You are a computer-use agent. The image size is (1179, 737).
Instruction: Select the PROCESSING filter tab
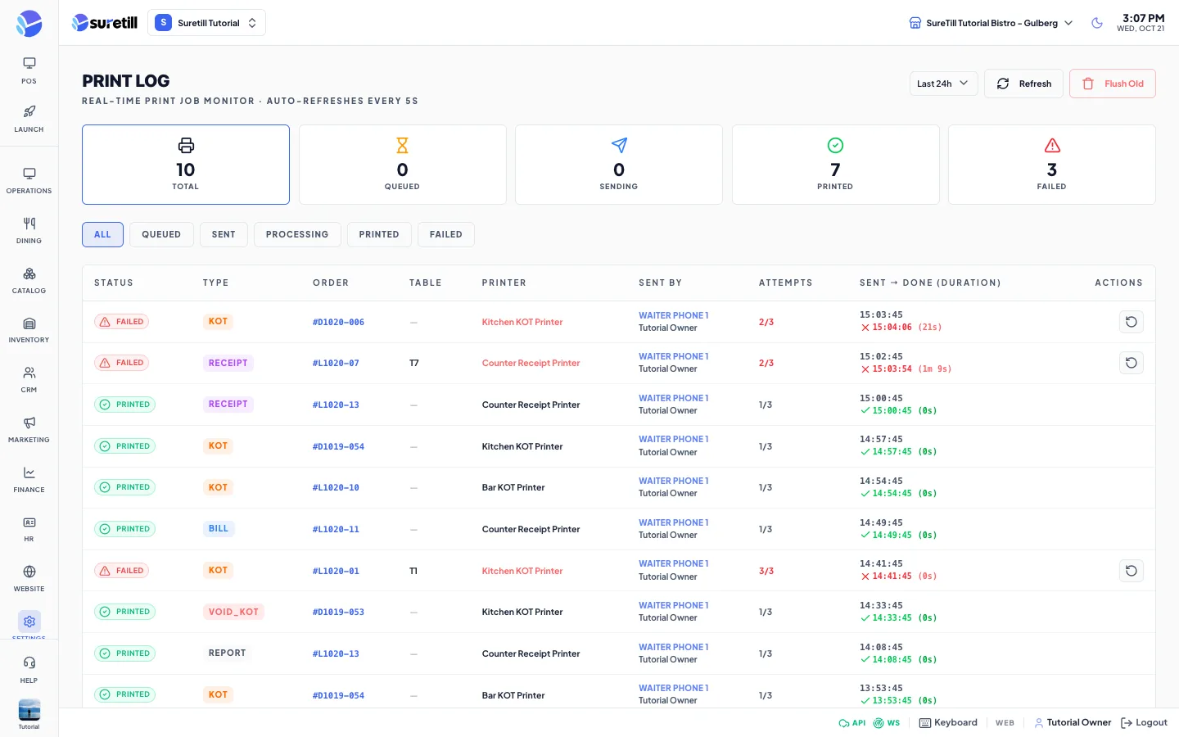click(297, 234)
